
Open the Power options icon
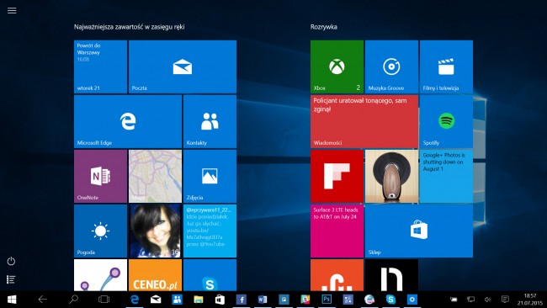(x=11, y=261)
